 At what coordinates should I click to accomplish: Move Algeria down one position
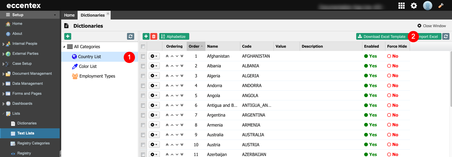(177, 76)
